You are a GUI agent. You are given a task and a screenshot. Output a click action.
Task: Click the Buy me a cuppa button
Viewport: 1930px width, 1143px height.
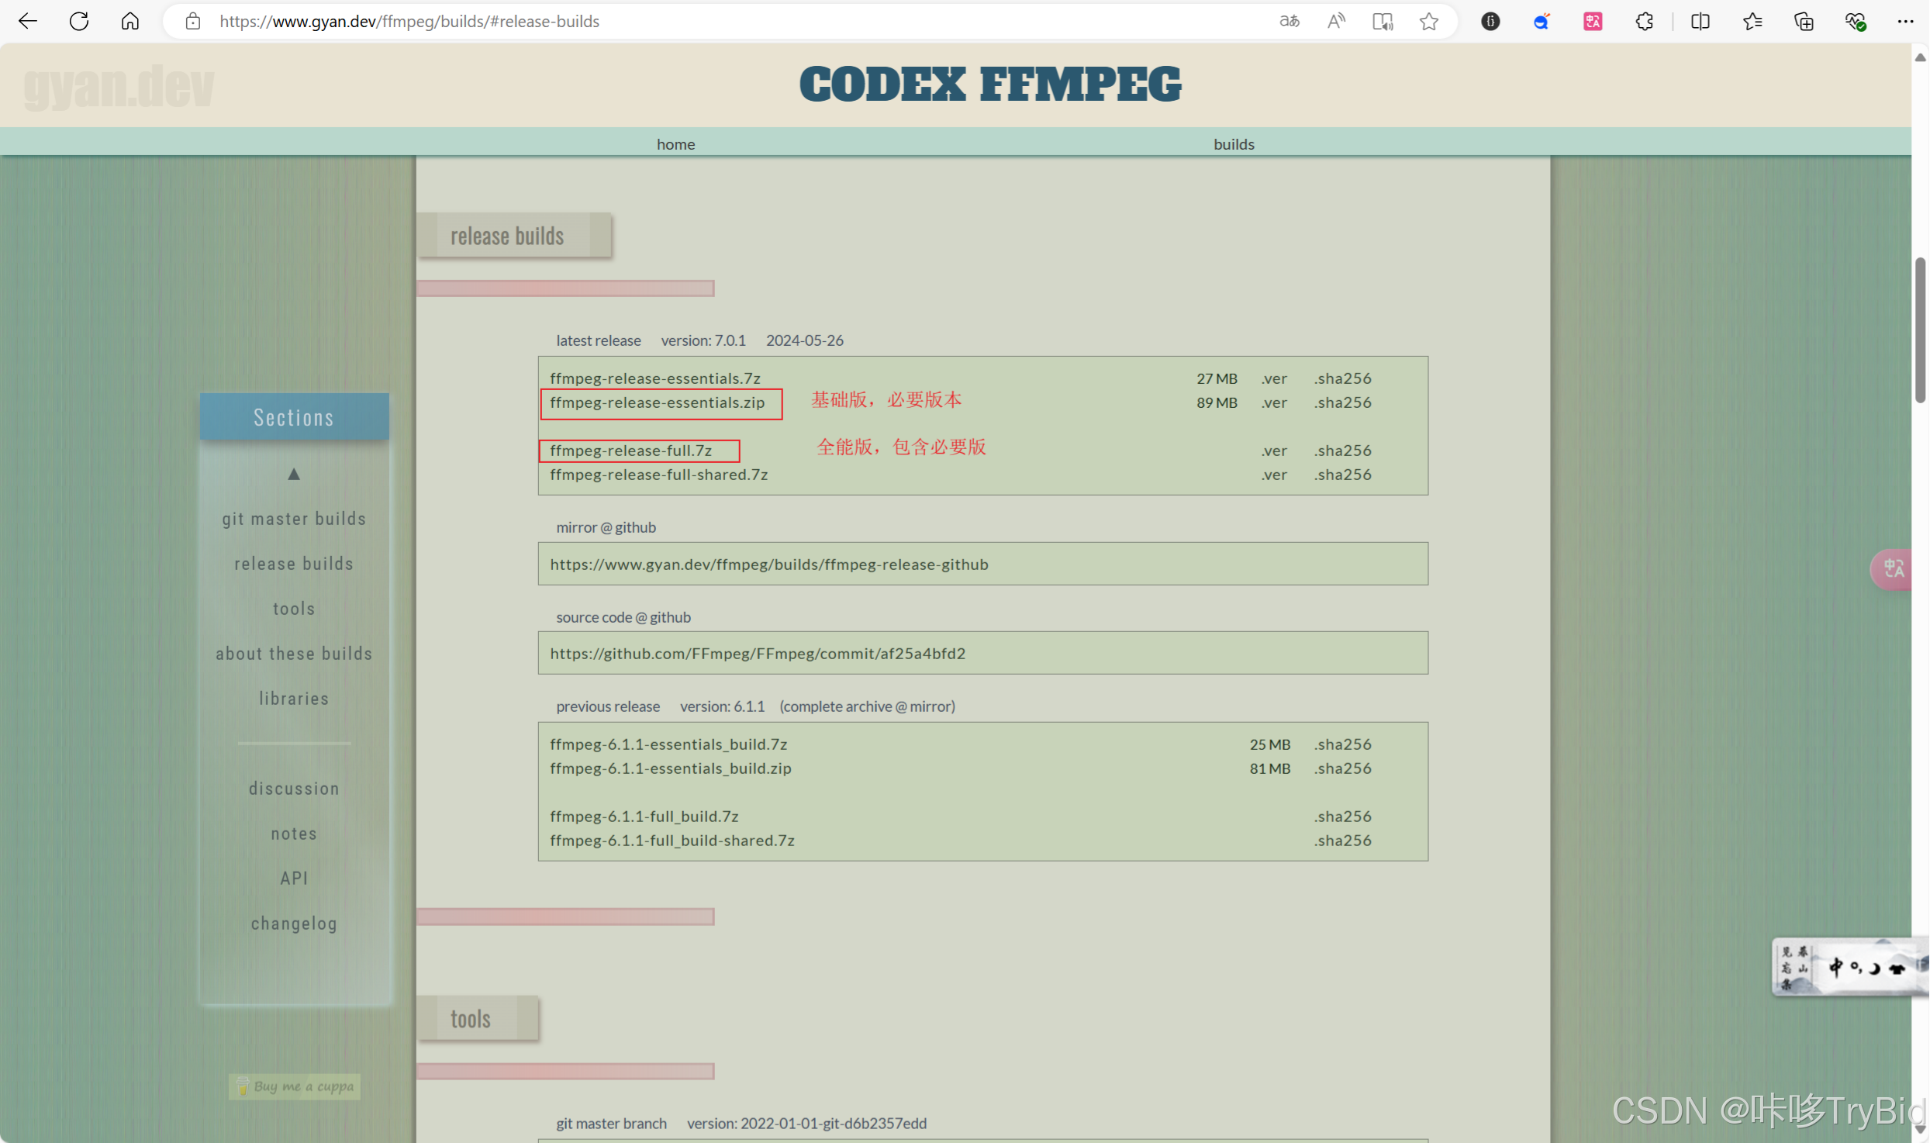click(295, 1086)
